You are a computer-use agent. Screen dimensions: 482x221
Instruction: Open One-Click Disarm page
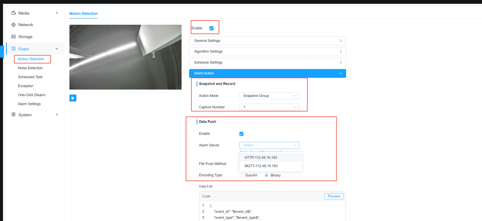pyautogui.click(x=32, y=95)
